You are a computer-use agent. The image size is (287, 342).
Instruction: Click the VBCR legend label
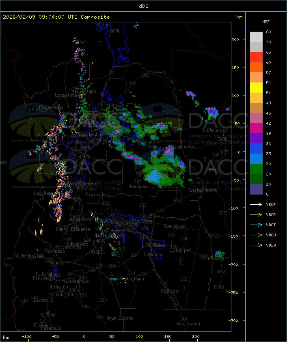[x=271, y=214]
